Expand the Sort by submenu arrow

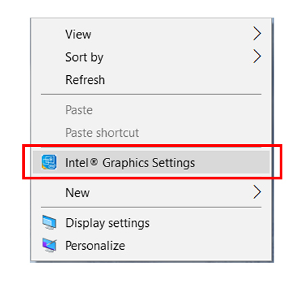click(257, 56)
